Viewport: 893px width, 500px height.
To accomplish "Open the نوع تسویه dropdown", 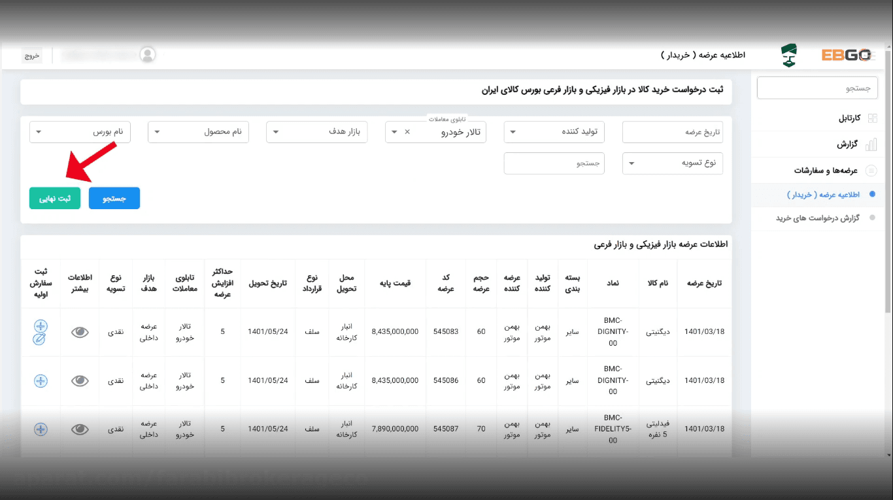I will pos(673,163).
